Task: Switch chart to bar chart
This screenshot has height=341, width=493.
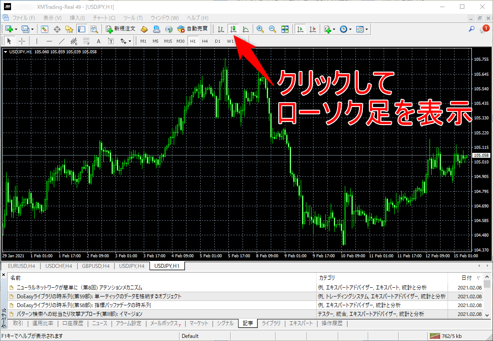Action: 221,29
